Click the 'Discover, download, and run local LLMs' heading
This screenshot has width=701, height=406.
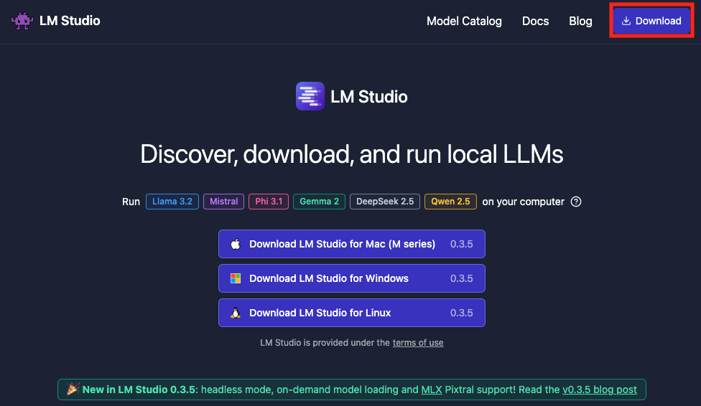pos(352,154)
